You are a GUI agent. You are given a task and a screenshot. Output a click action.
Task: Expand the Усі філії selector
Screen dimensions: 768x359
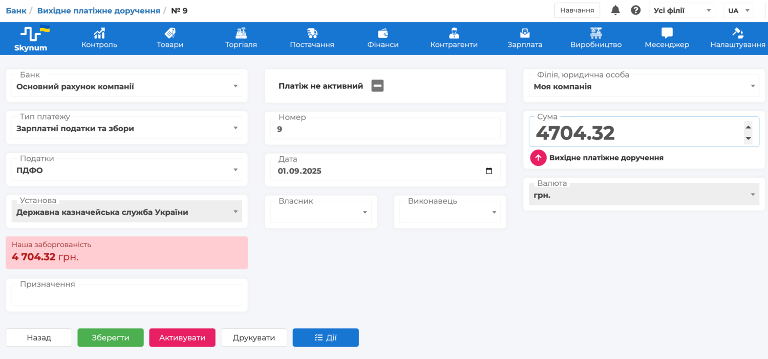coord(709,10)
